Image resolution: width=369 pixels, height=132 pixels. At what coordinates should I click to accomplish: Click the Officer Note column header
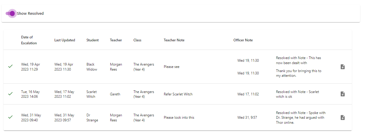tap(243, 40)
